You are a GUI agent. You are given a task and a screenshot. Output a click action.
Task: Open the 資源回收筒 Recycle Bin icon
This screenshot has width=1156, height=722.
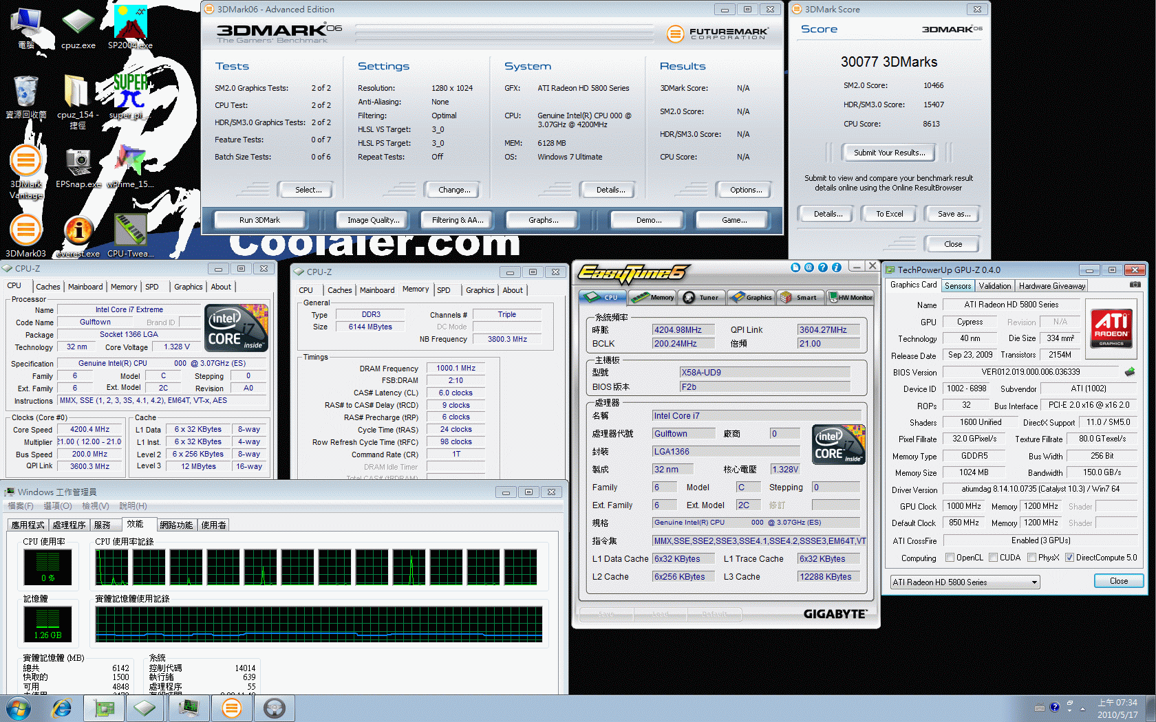[x=26, y=97]
